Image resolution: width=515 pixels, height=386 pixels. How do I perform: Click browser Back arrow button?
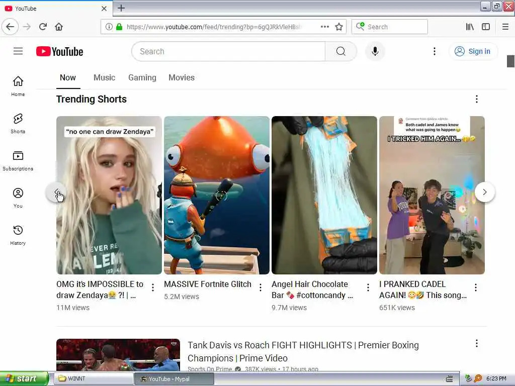(x=10, y=27)
